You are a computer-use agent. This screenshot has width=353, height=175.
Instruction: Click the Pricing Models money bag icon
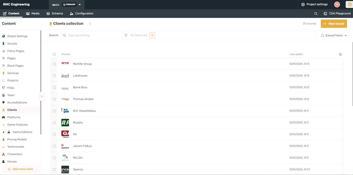[x=4, y=139]
